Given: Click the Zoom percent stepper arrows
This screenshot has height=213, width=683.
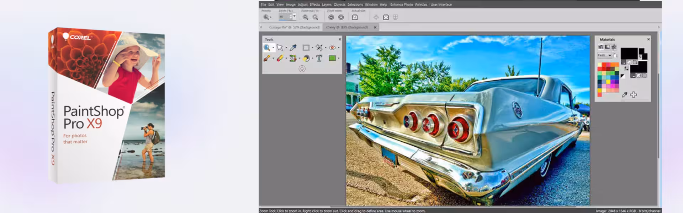Looking at the screenshot, I should click(291, 17).
